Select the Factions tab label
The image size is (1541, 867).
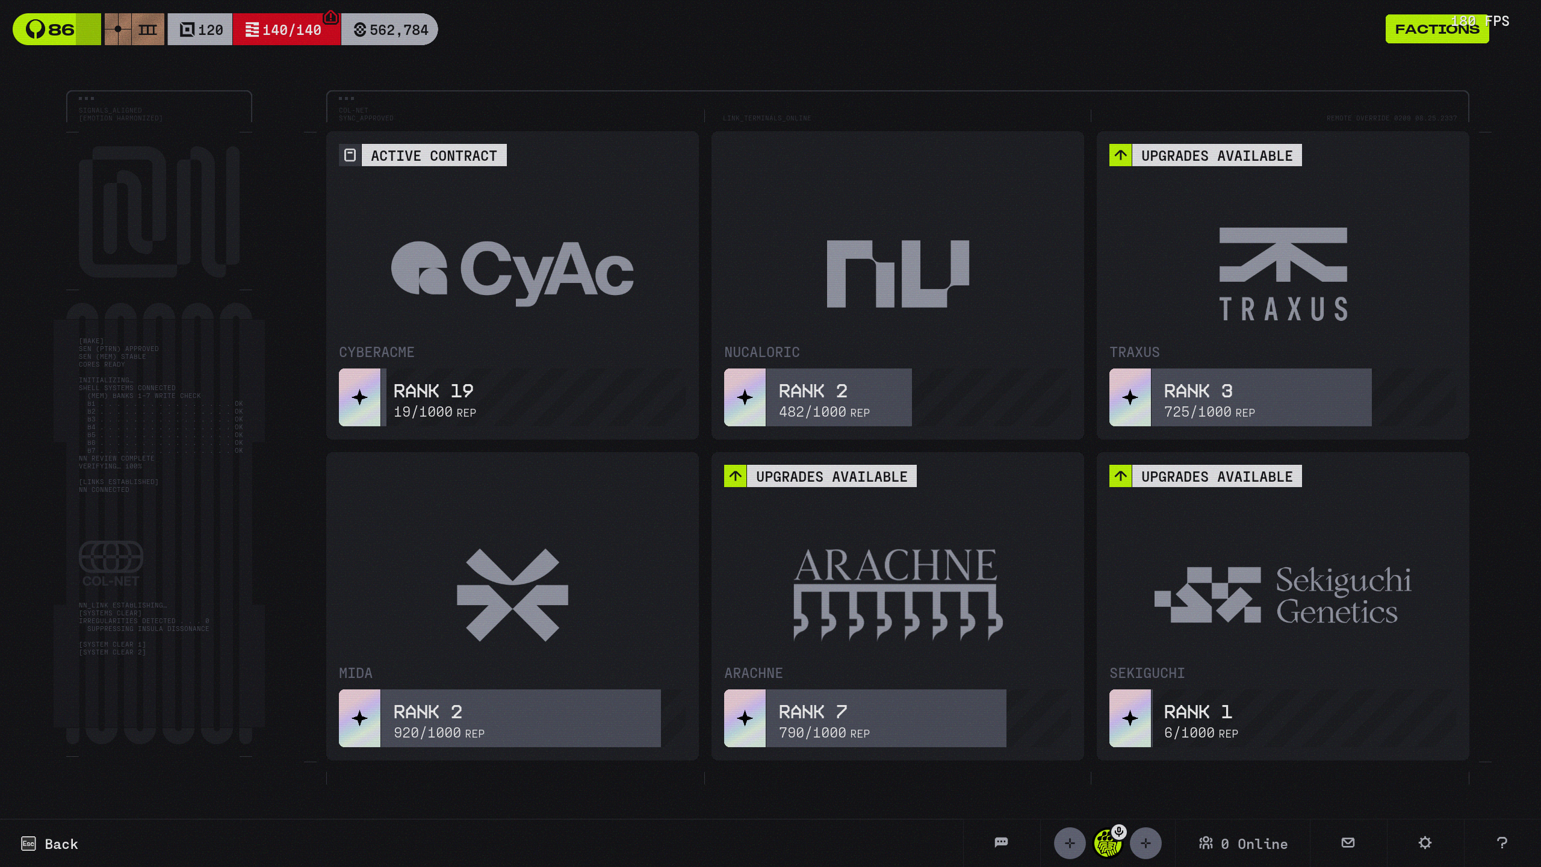[1437, 29]
